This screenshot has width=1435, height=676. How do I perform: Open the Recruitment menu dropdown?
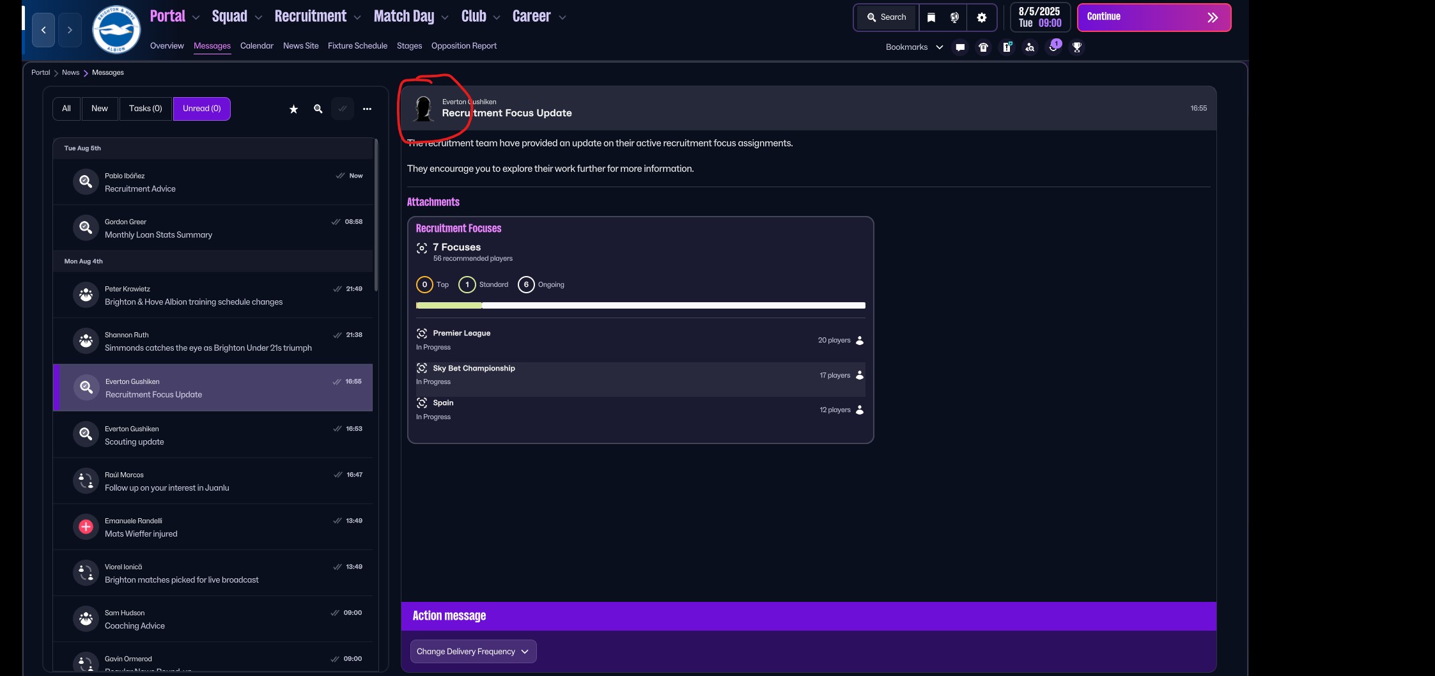318,17
